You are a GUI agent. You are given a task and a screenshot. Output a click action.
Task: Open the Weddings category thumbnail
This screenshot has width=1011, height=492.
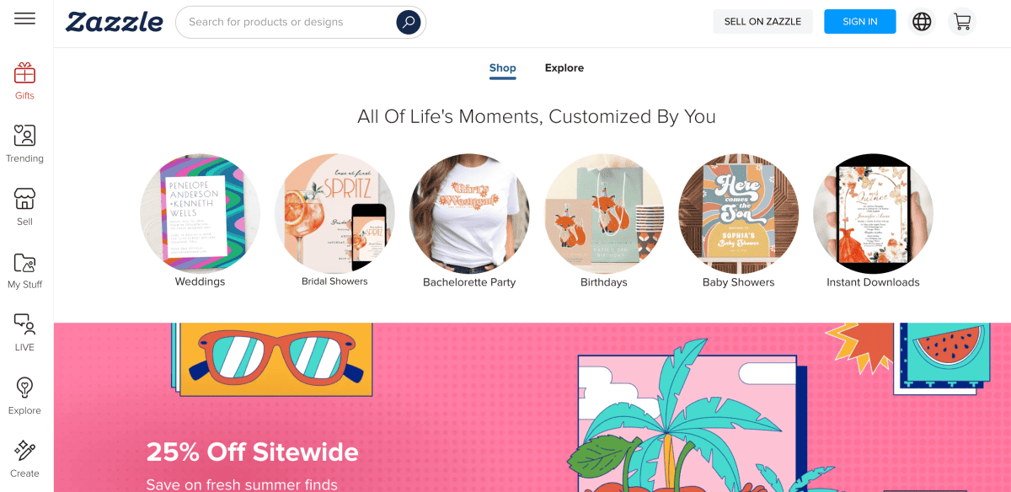pos(201,214)
